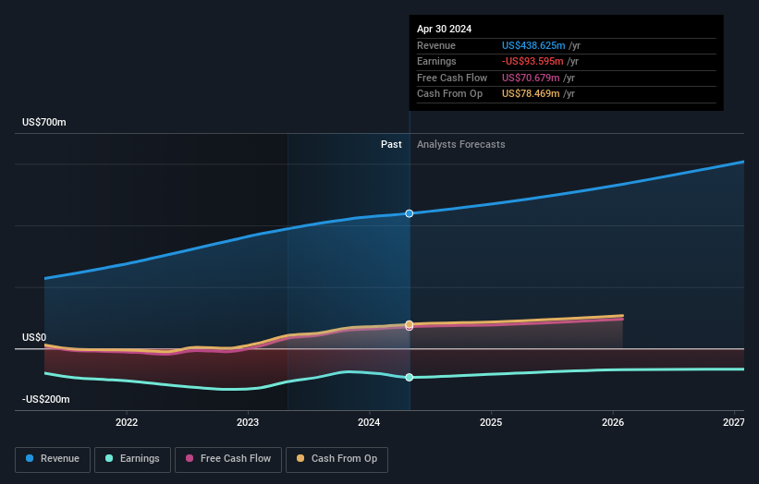Click the 2022 x-axis label
The image size is (759, 484).
pos(127,422)
